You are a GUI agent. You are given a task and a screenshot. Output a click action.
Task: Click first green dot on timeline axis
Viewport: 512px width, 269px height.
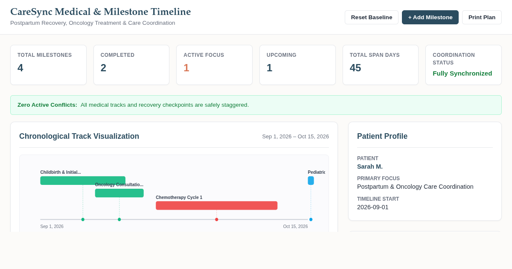click(x=83, y=219)
